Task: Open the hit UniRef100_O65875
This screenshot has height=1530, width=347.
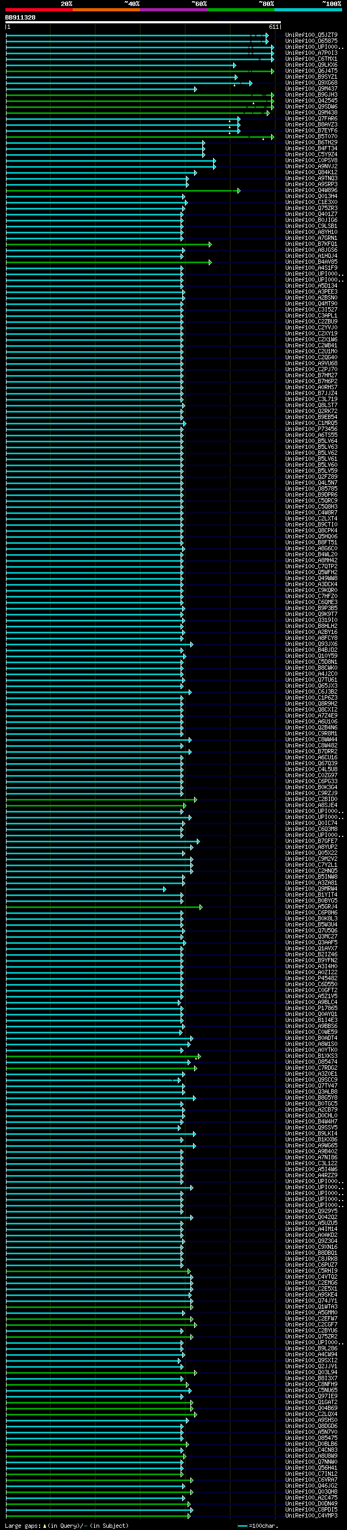Action: pos(311,41)
